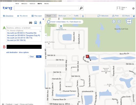136x105 pixels.
Task: Expand the Bird's eye dropdown arrow
Action: (70, 16)
